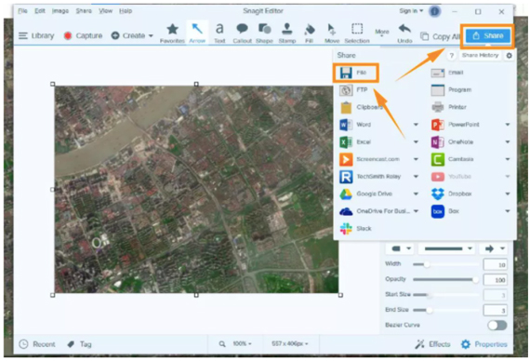Toggle the Bezier Curve switch
Viewport: 530px width, 361px height.
pos(497,325)
